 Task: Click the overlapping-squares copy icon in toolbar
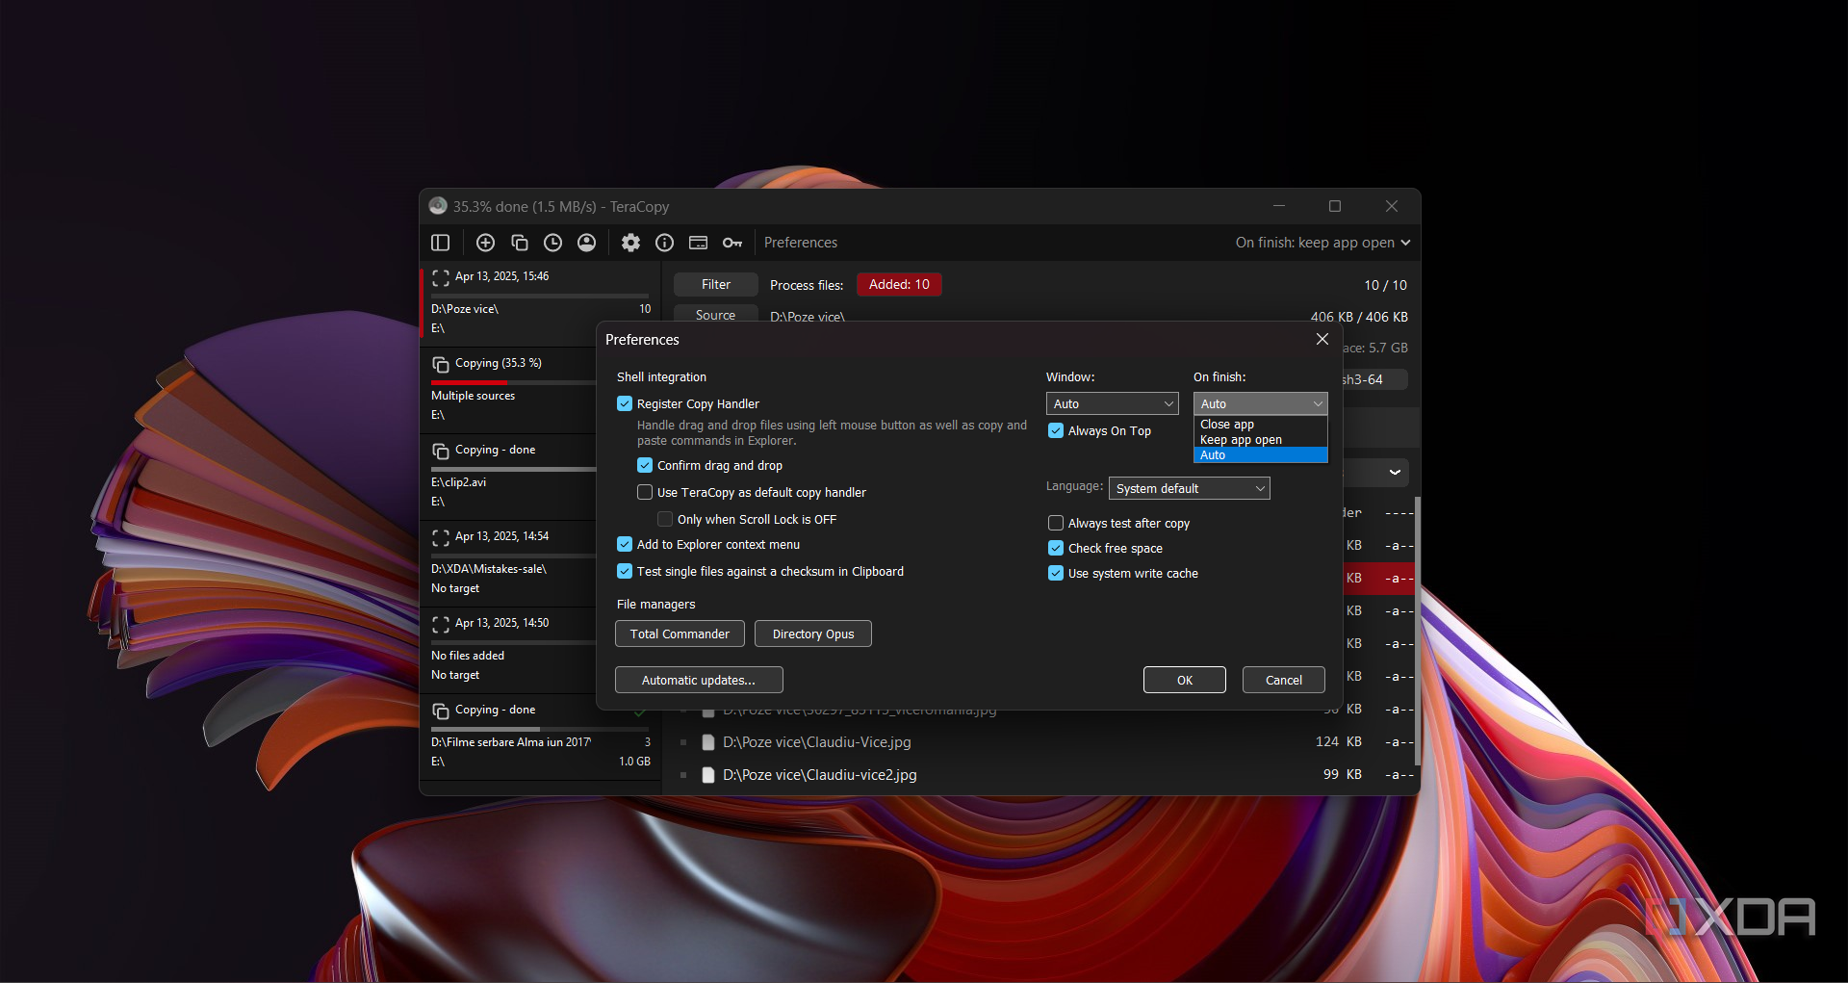pos(520,243)
